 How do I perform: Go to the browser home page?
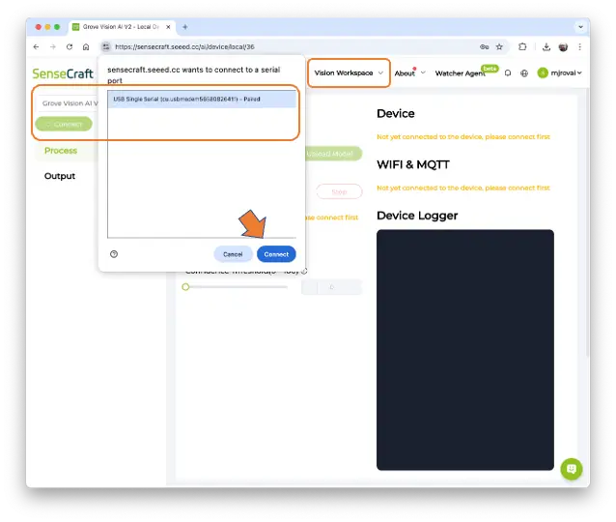[86, 46]
